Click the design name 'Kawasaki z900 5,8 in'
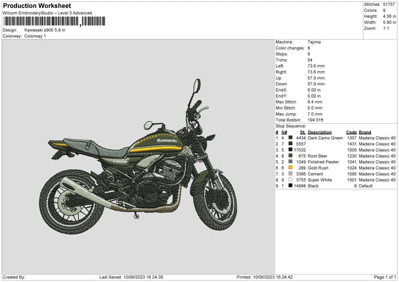Screen dimensions: 399x282 coord(45,30)
